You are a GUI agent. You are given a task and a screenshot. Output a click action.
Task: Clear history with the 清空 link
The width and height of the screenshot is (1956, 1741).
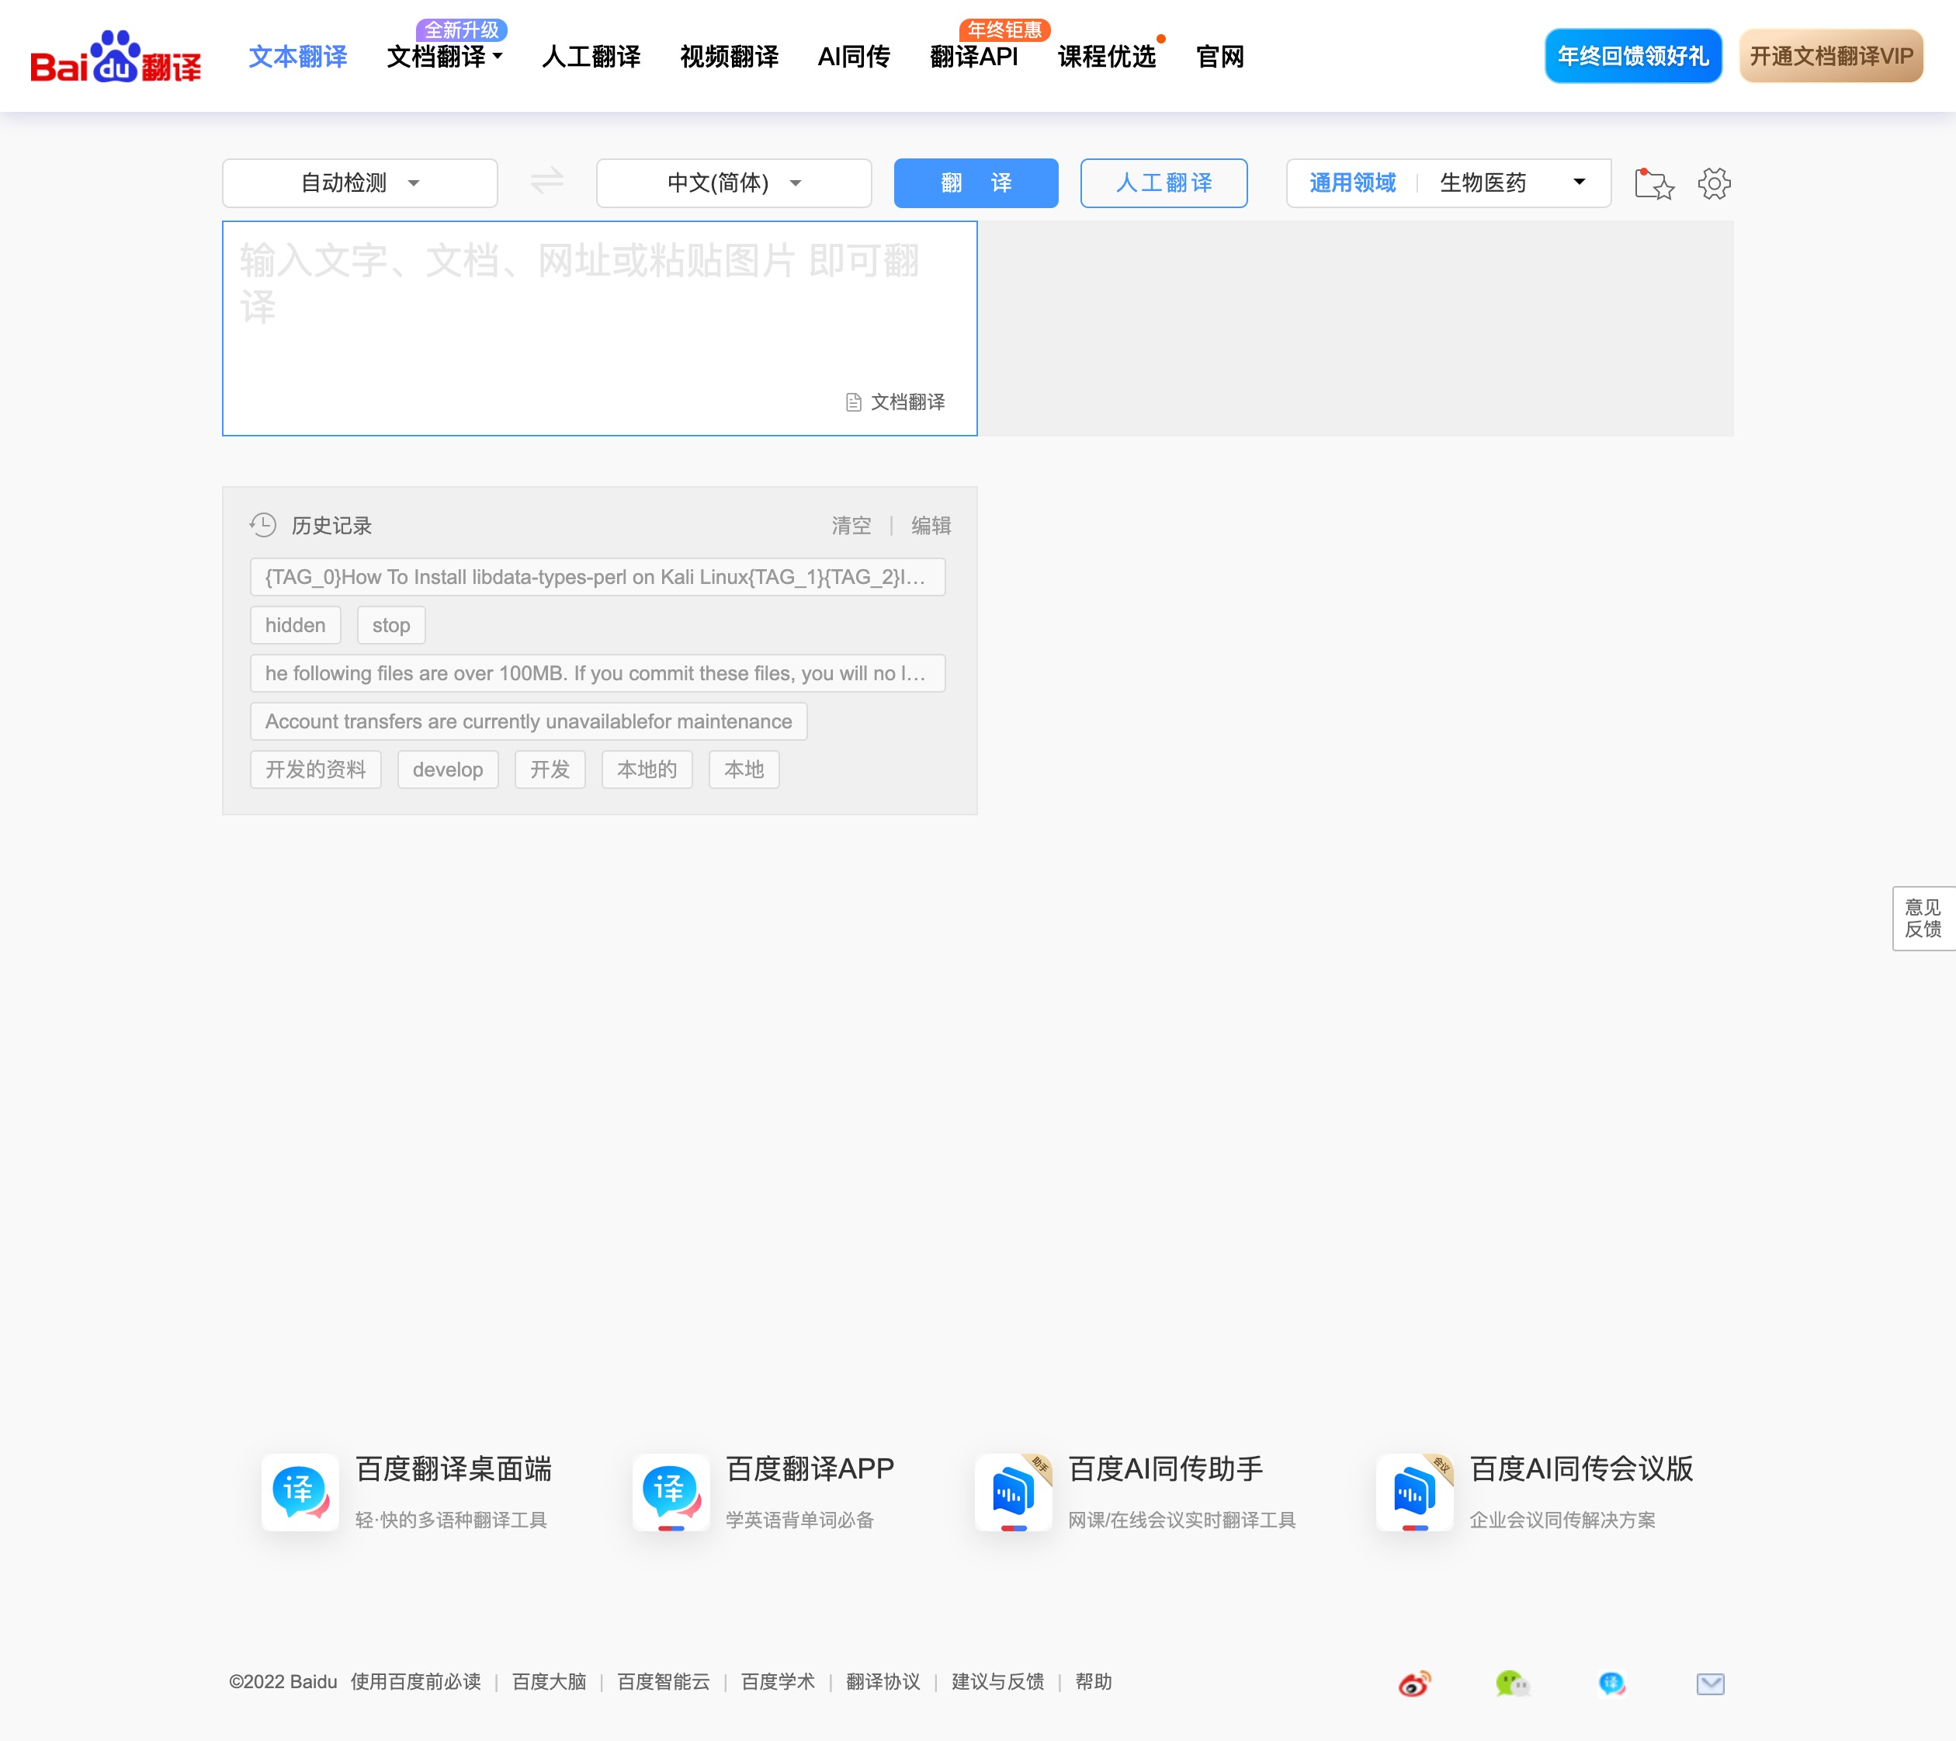click(x=851, y=524)
